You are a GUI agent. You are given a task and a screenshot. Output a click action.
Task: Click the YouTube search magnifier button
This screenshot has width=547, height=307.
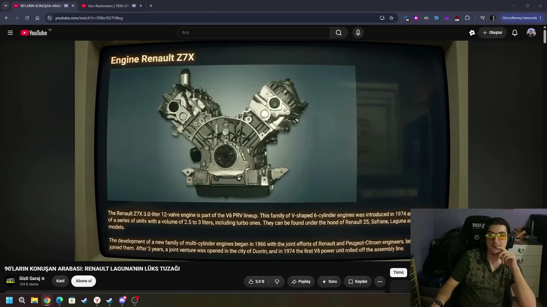(338, 33)
